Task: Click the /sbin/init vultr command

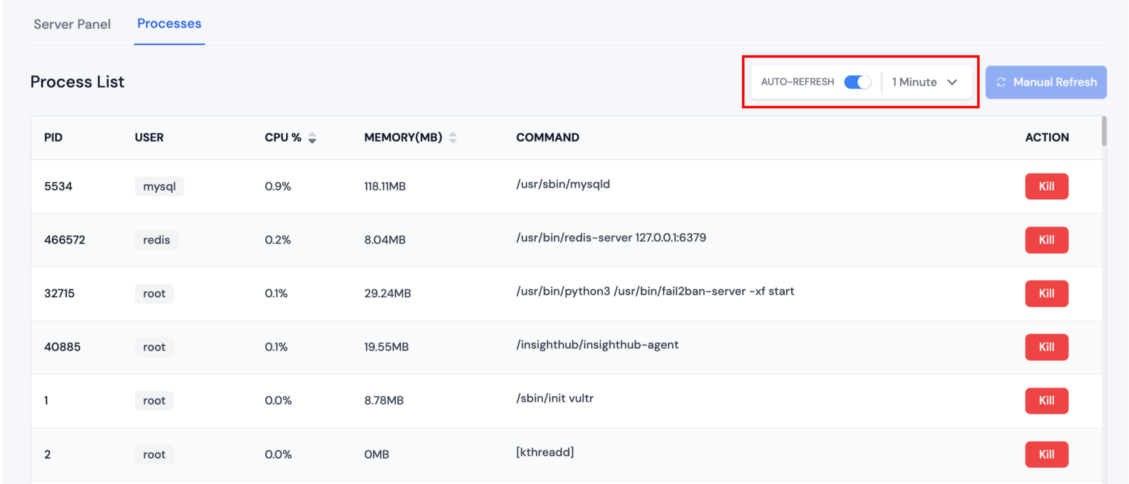Action: [555, 398]
